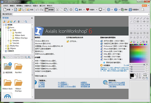Select Ribbon Basic in the tree
151x103 pixels.
click(x=20, y=35)
